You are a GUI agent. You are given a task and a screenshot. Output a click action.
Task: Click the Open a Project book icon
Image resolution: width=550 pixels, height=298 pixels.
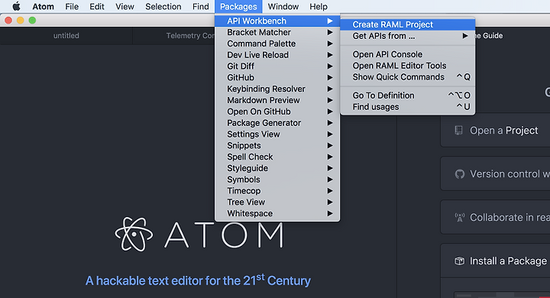pos(458,131)
